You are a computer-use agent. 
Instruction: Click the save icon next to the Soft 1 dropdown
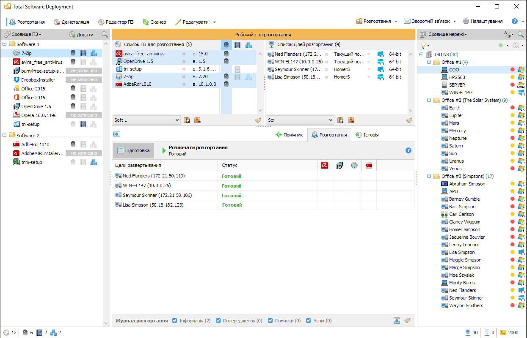[x=187, y=120]
